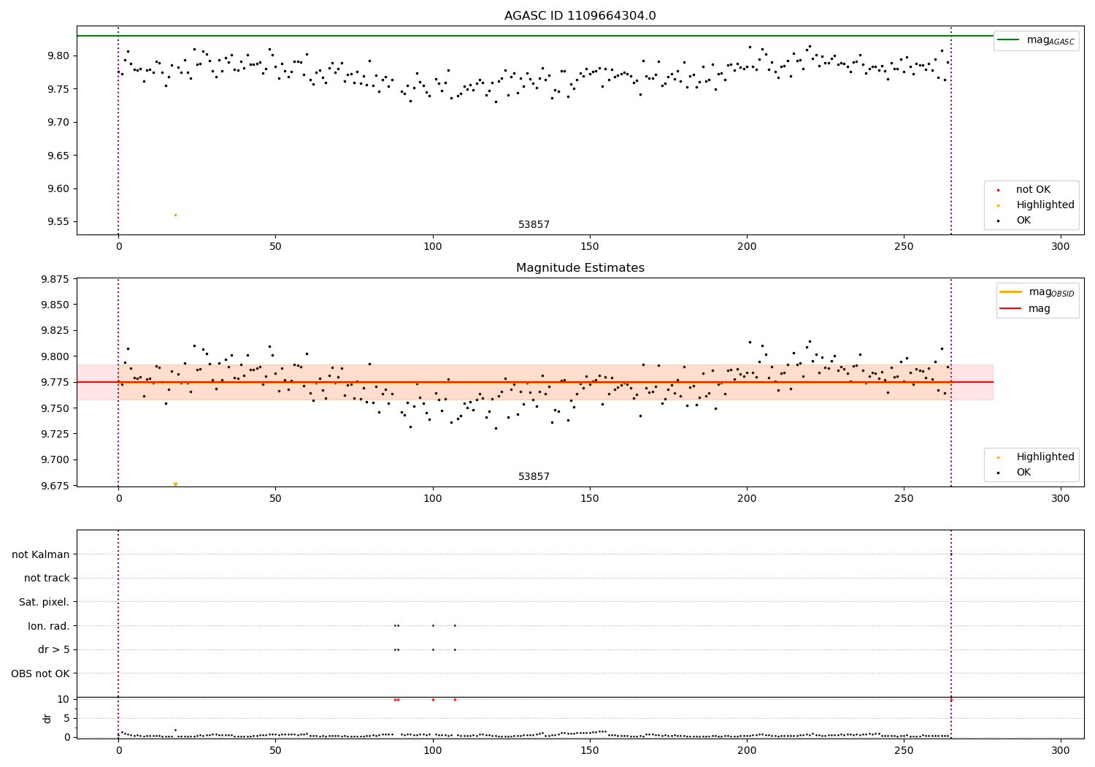Click the 53857 label in the top plot
Image resolution: width=1095 pixels, height=767 pixels.
534,225
